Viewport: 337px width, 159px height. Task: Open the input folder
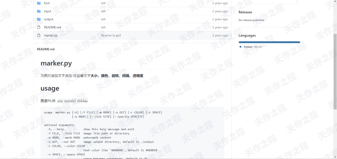[47, 11]
